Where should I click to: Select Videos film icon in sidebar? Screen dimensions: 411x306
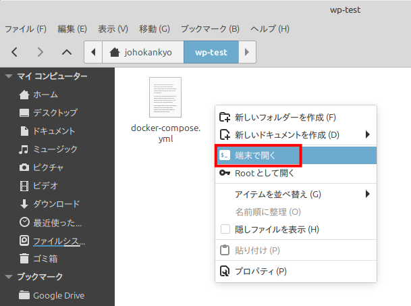pyautogui.click(x=24, y=185)
